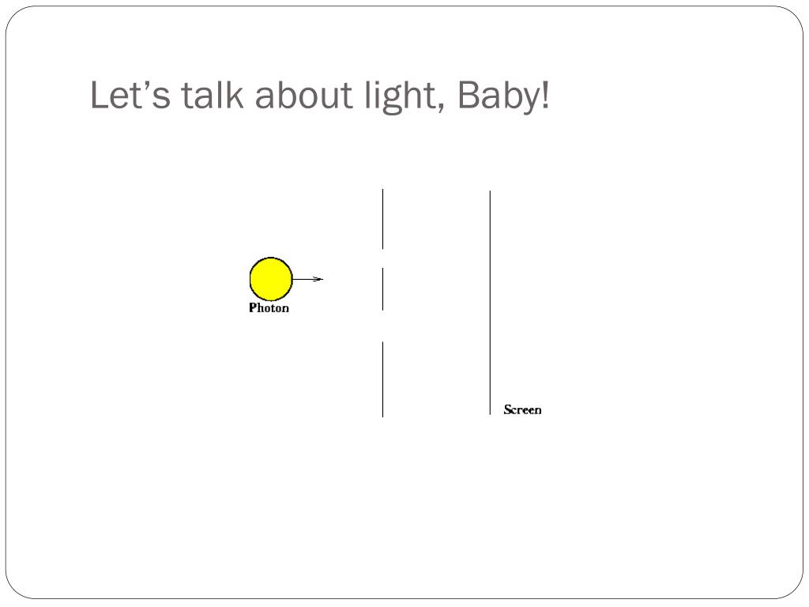Viewport: 809px width, 607px height.
Task: Click the word "Baby!" in the title
Action: [x=503, y=96]
